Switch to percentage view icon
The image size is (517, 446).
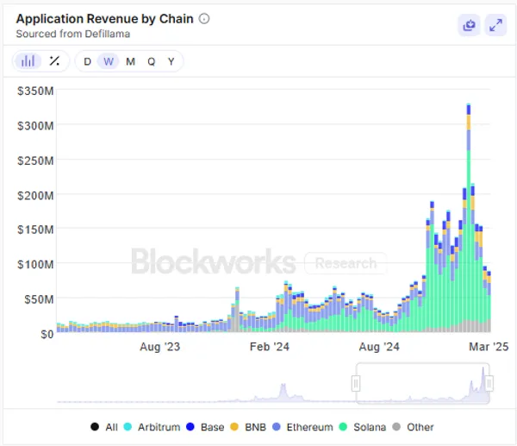click(54, 61)
